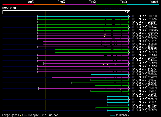
Task: Open the UniRef100_A0AAU3 hit label
Action: tap(144, 99)
